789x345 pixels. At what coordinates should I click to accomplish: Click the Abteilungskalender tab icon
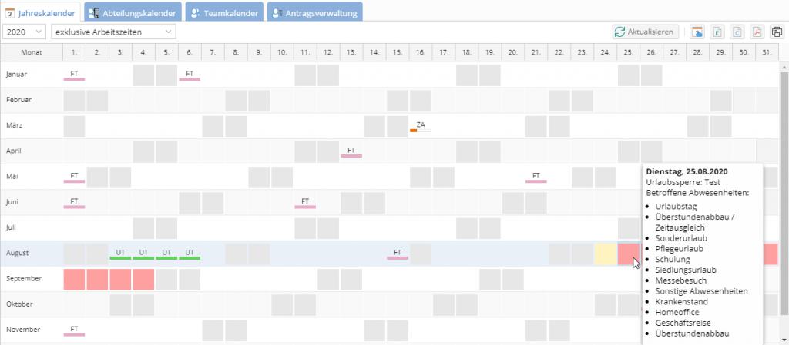tap(93, 13)
